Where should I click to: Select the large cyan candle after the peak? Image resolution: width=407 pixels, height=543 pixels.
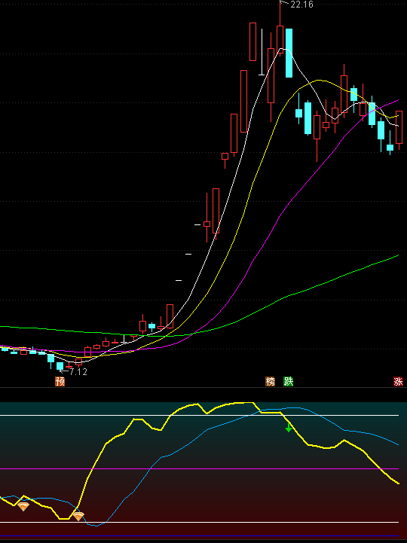289,53
